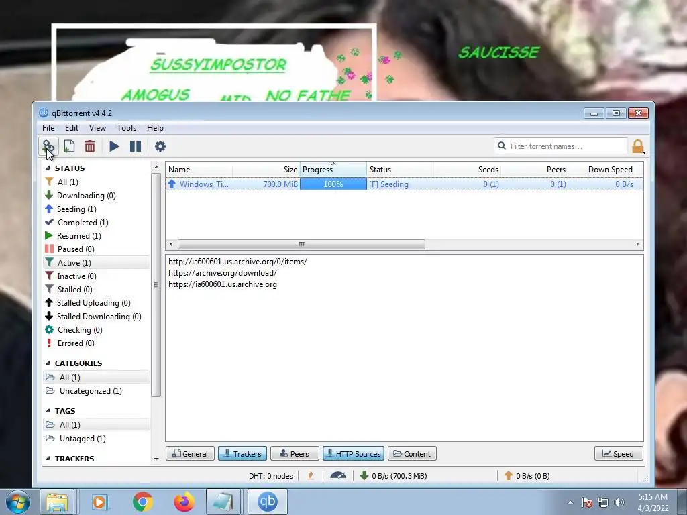Sort by the Name column header
687x515 pixels.
(x=199, y=170)
